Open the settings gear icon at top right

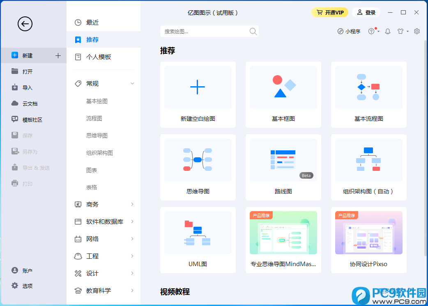pos(417,31)
